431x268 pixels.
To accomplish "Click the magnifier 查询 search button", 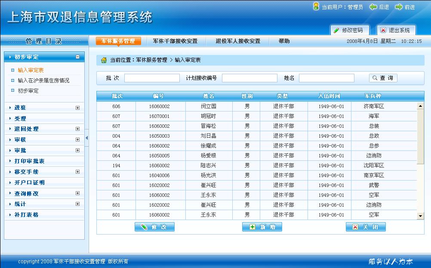I will click(x=383, y=78).
